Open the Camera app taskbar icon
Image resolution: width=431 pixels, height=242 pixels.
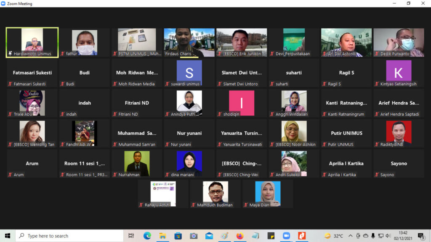194,236
